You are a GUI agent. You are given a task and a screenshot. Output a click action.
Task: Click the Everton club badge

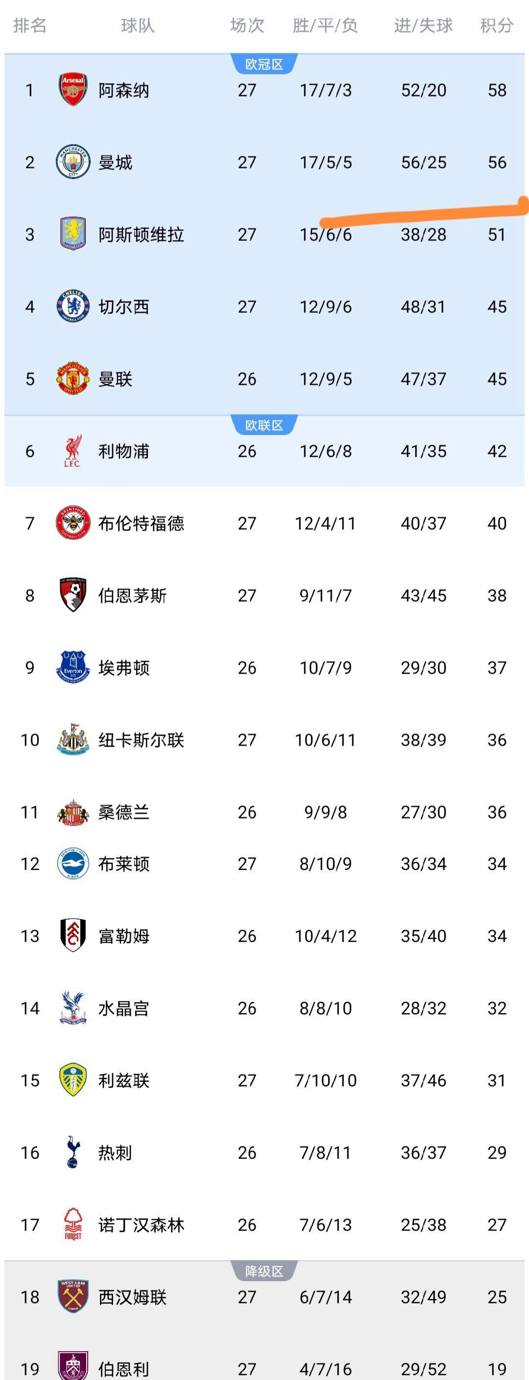73,668
